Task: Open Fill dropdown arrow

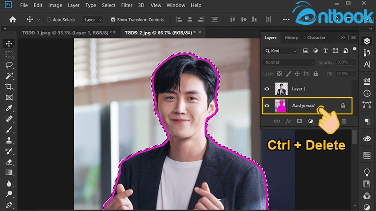Action: tap(353, 74)
